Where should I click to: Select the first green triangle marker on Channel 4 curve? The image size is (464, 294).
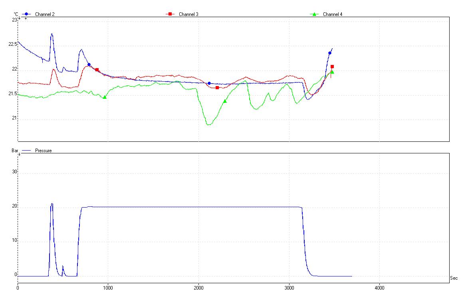coord(105,97)
